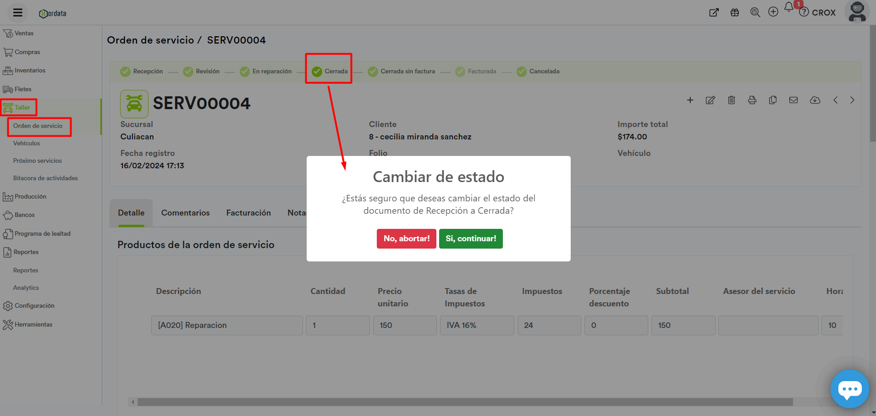
Task: Select the Cerrada status step
Action: (x=330, y=72)
